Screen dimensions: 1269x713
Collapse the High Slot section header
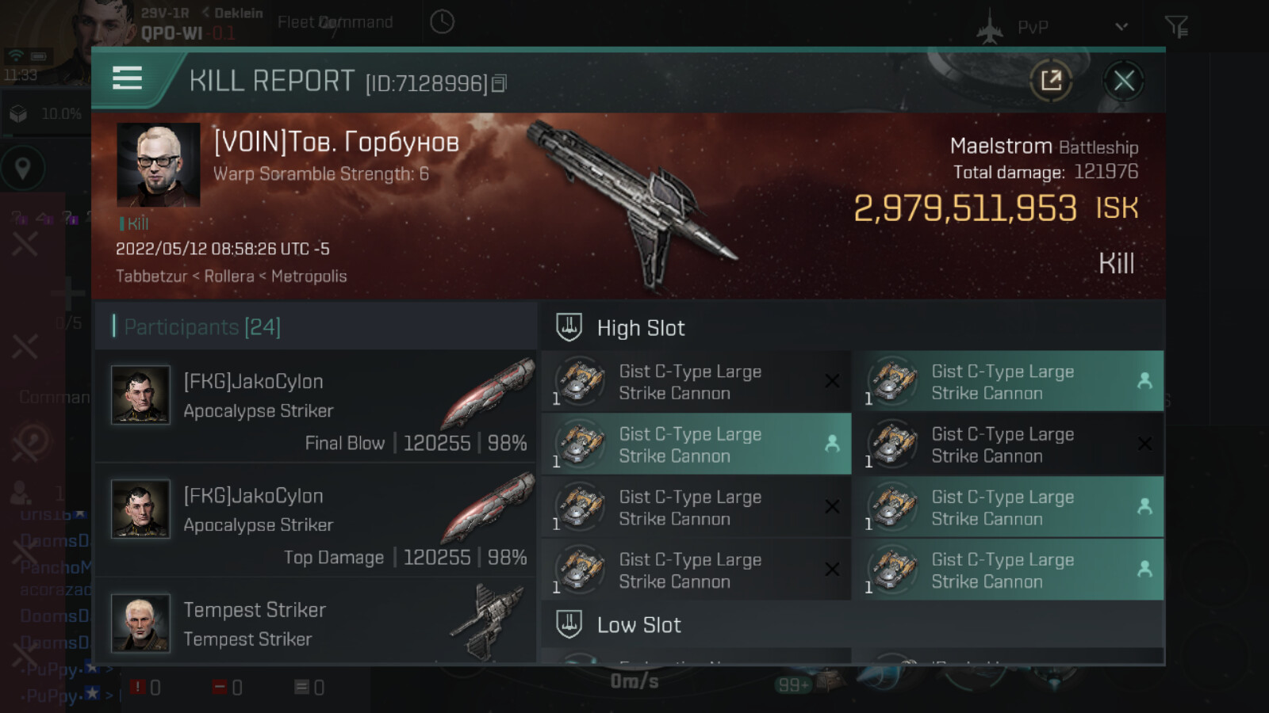coord(853,327)
